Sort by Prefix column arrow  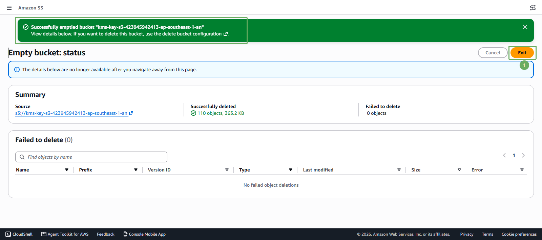[x=136, y=170]
